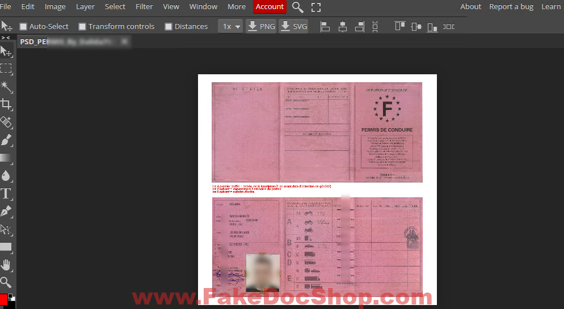Select the Rectangle shape tool
This screenshot has width=564, height=309.
pos(6,247)
